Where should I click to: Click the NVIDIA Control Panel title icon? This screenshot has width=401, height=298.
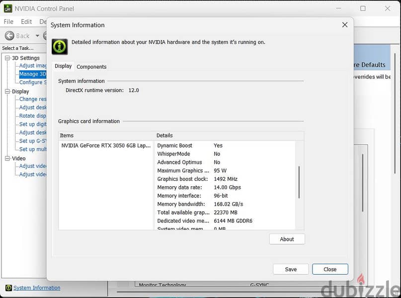point(7,8)
